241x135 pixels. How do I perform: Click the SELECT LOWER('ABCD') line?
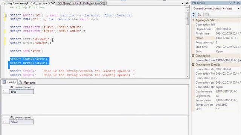[x=29, y=59]
